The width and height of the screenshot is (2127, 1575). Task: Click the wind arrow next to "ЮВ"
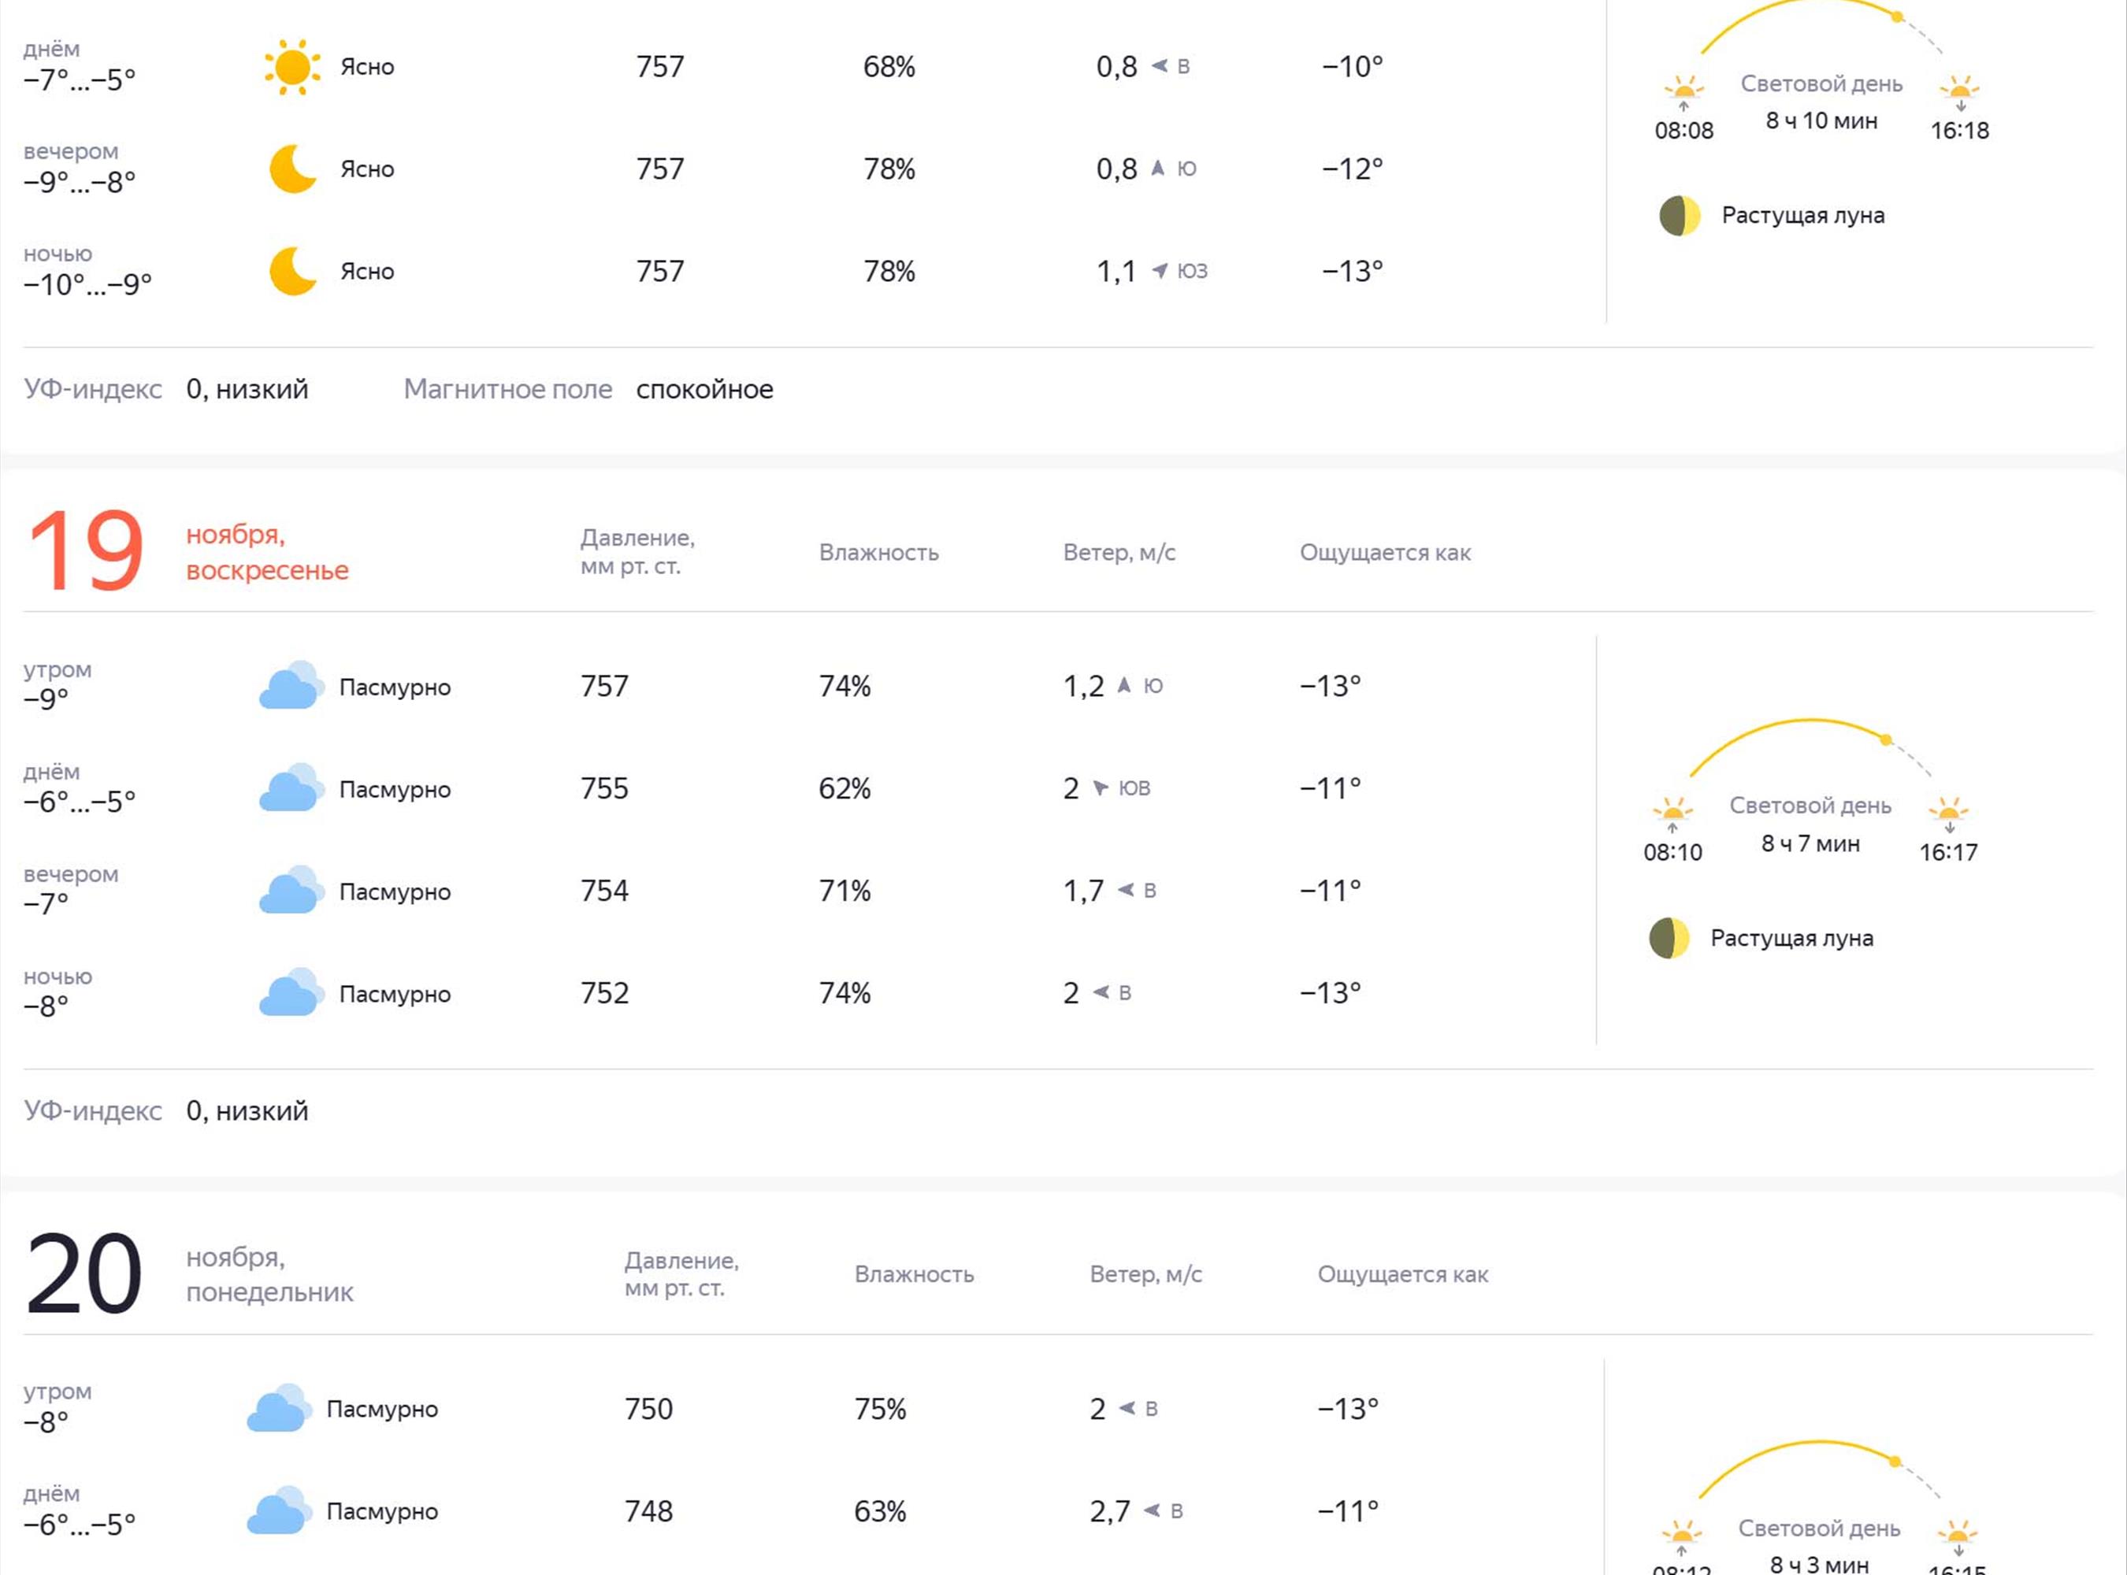[1101, 787]
